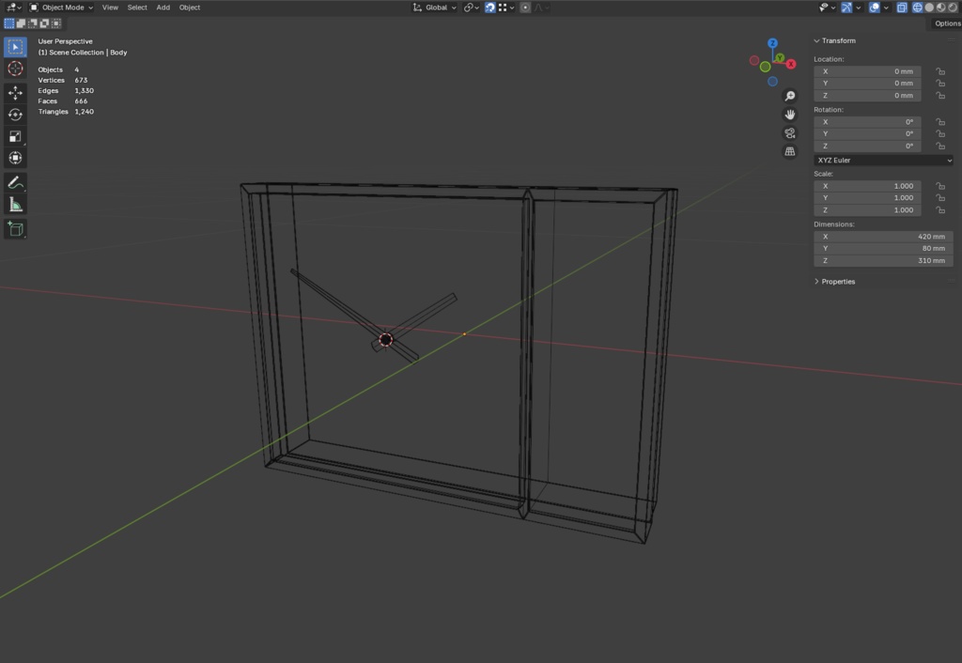Click the Dimensions Y 80 mm field
The width and height of the screenshot is (962, 663).
click(883, 249)
